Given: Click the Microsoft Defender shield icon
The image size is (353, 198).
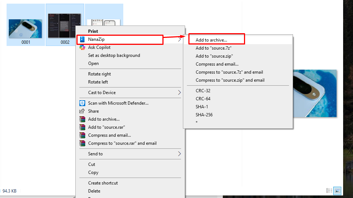Looking at the screenshot, I should click(82, 103).
